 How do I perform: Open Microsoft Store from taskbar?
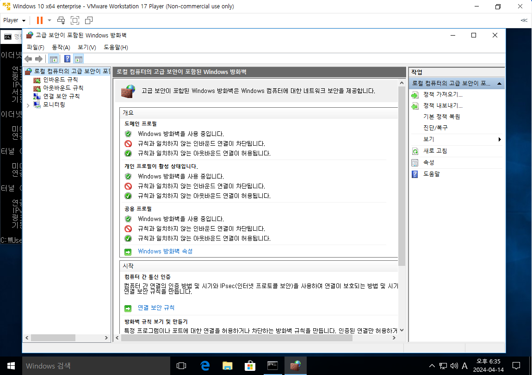(250, 366)
